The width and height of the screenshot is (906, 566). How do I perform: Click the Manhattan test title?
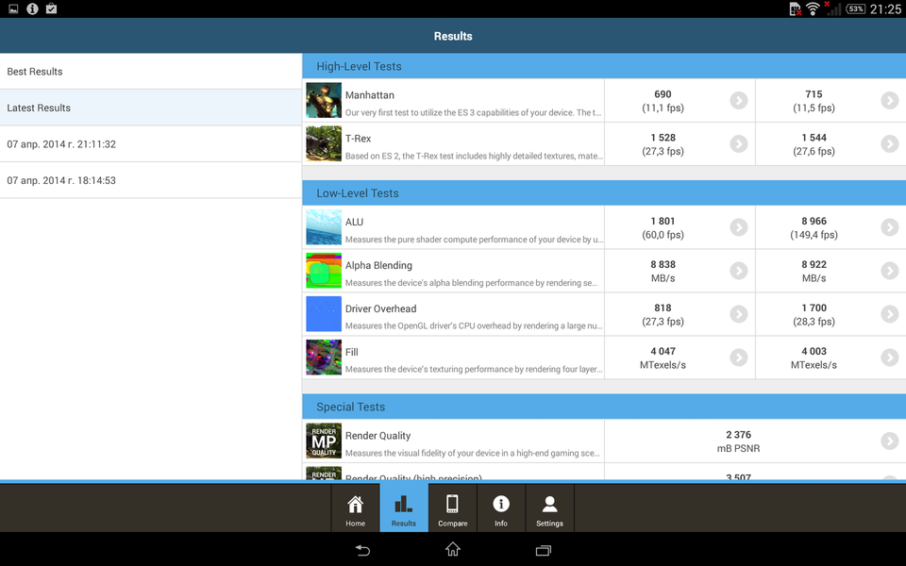click(370, 94)
